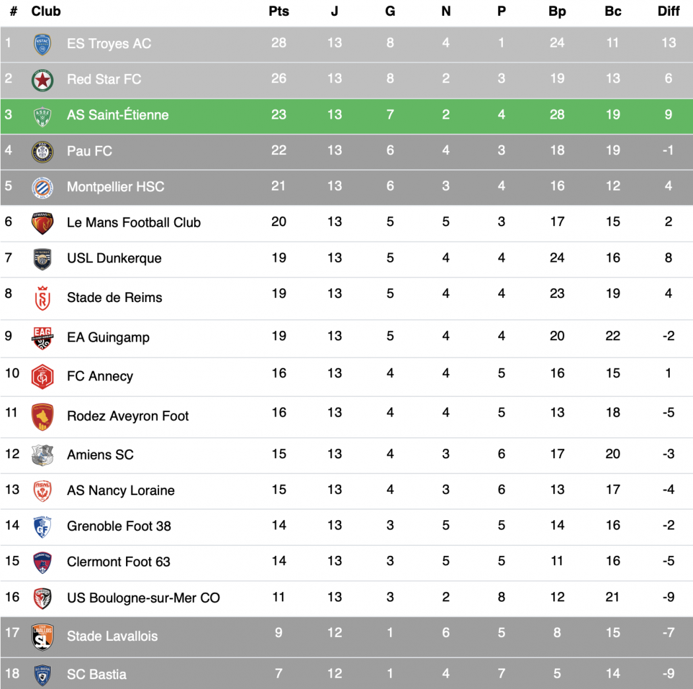Select the Grenoble Foot 38 name
Image resolution: width=693 pixels, height=689 pixels.
point(119,526)
